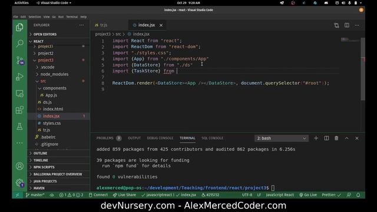This screenshot has height=212, width=377.
Task: Change language mode JavaScript React
Action: coord(280,195)
